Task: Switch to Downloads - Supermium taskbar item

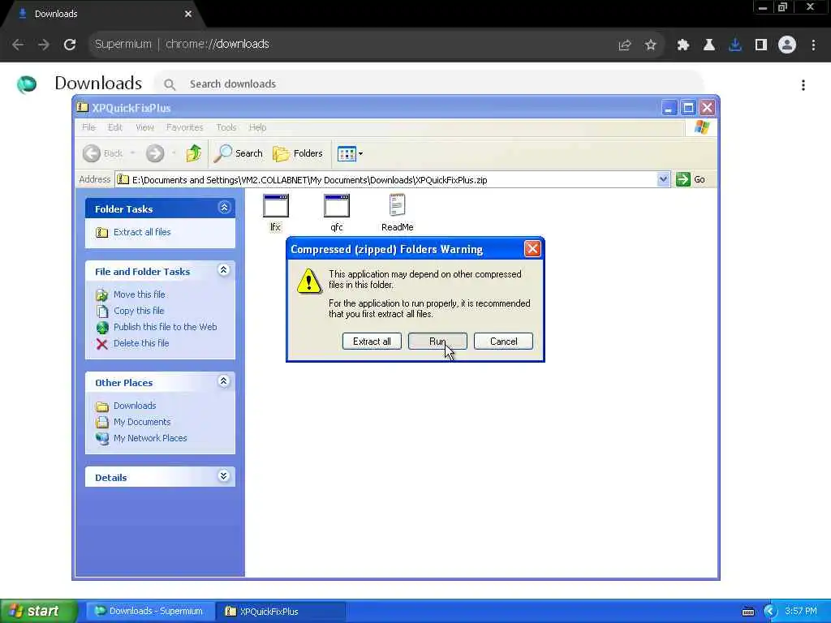Action: click(x=150, y=611)
